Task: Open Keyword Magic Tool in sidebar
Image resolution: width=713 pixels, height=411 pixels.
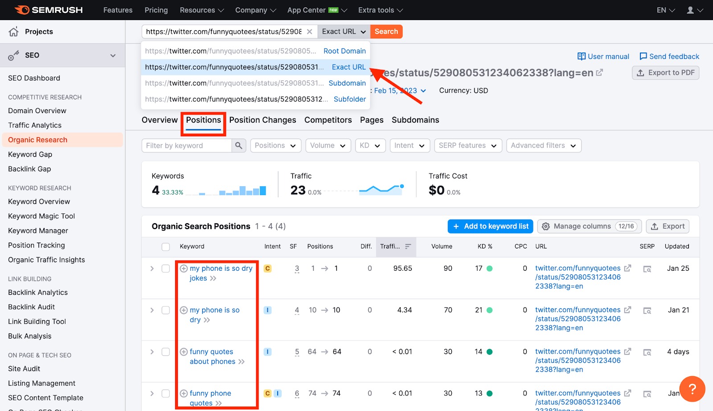Action: pyautogui.click(x=41, y=216)
